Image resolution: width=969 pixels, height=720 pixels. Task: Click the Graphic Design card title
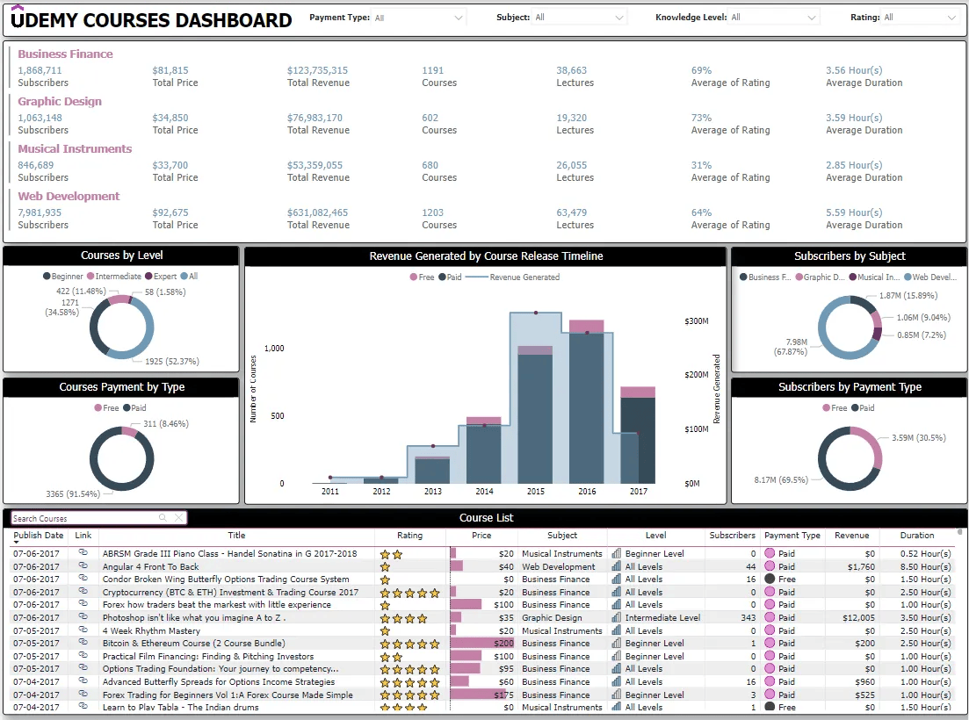pyautogui.click(x=60, y=101)
